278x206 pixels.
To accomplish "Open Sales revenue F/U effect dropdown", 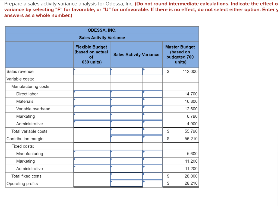I will pos(153,72).
